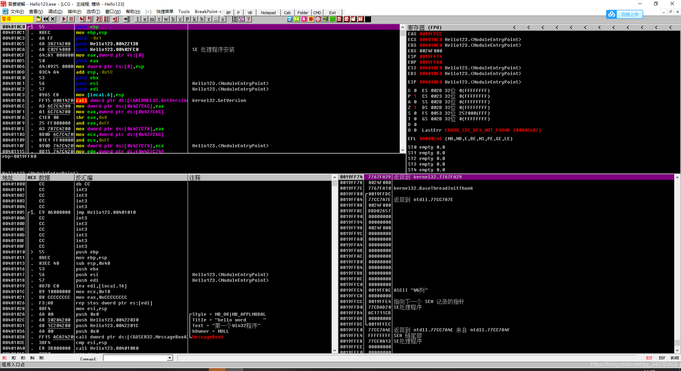Launch Calc from the shortcut bar
The image size is (681, 371).
pos(288,12)
